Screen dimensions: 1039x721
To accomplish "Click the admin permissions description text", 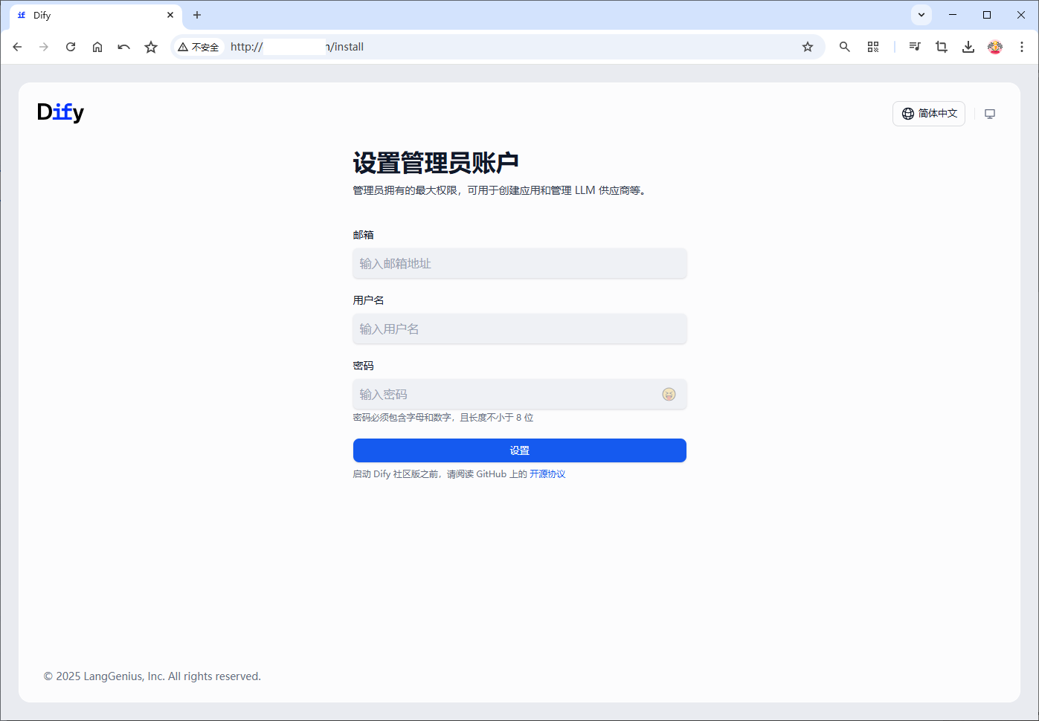I will tap(501, 190).
